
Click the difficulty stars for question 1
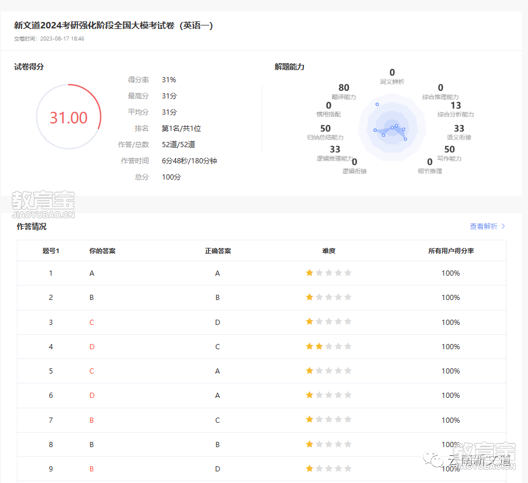coord(329,273)
